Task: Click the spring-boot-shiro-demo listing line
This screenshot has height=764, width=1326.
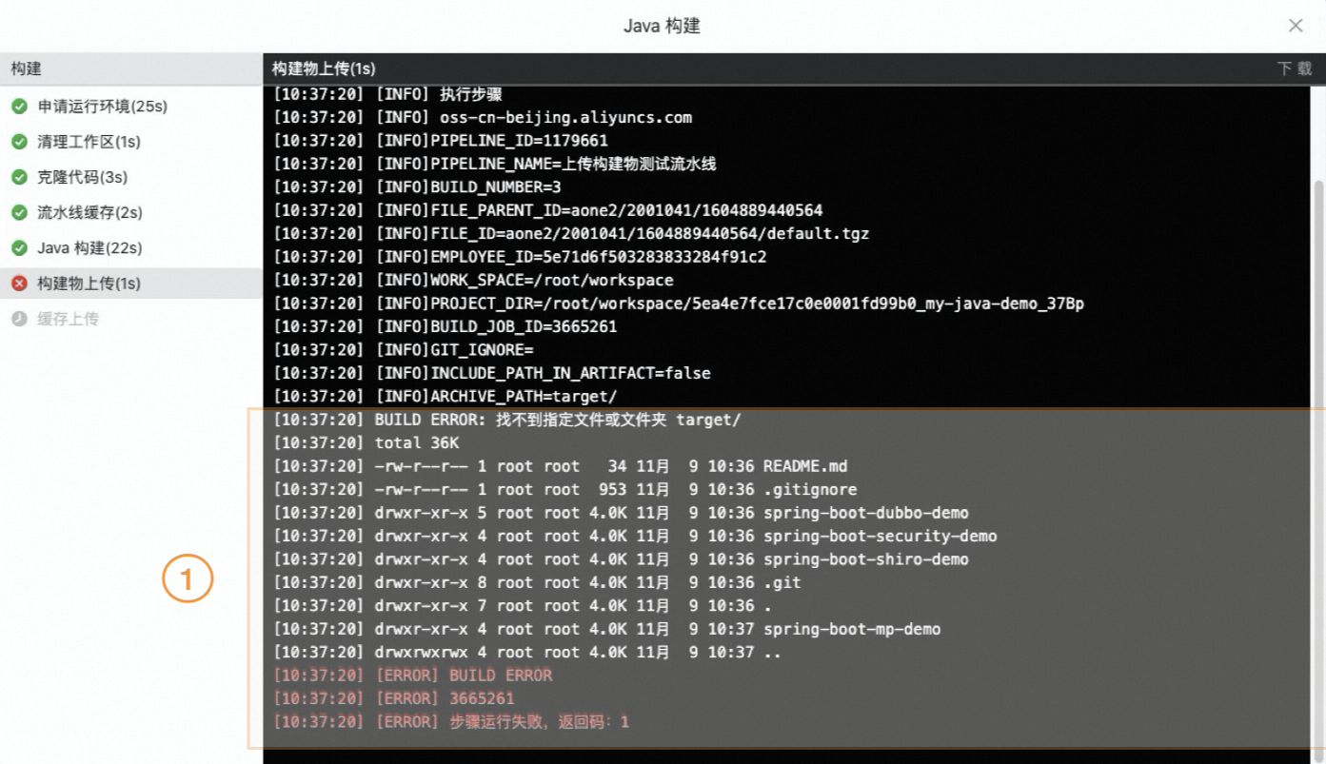Action: (x=621, y=559)
